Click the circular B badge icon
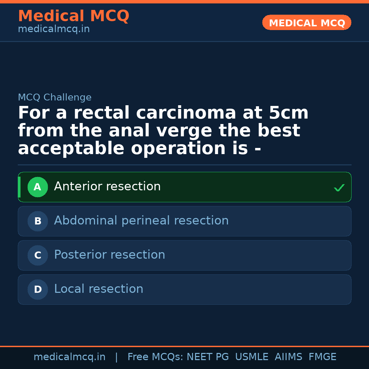 coord(38,221)
